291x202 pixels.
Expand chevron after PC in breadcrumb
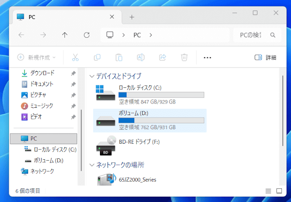(x=151, y=35)
